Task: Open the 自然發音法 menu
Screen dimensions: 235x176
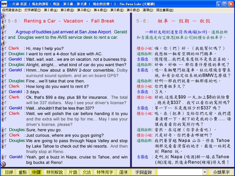Action: coord(12,10)
